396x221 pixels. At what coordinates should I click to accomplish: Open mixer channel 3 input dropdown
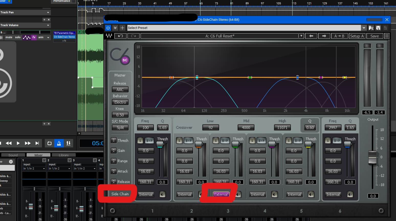(85, 168)
